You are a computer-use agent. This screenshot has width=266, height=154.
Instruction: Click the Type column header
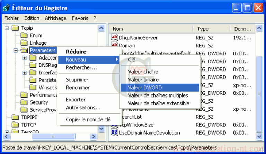pos(211,29)
